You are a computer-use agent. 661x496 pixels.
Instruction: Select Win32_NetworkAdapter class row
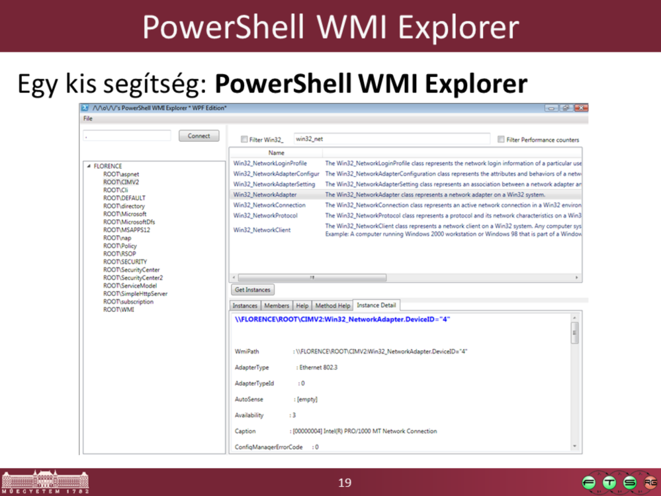tap(406, 195)
